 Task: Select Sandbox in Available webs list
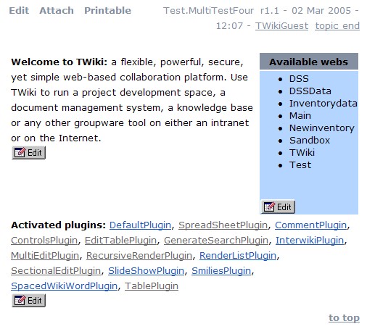pyautogui.click(x=310, y=141)
